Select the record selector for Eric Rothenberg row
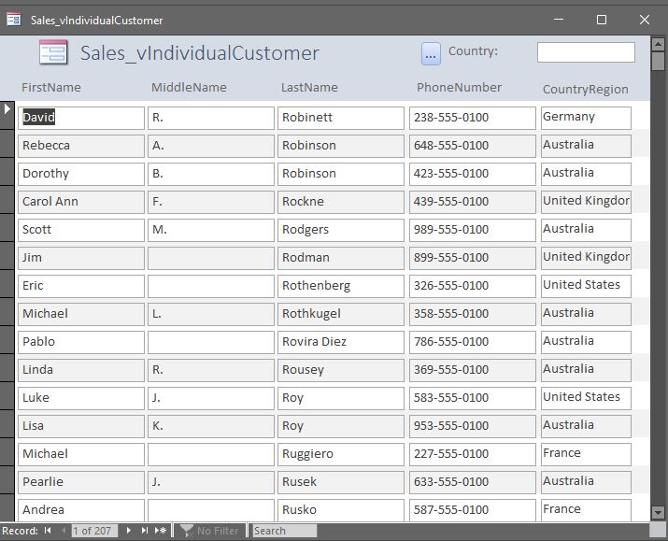 pyautogui.click(x=7, y=284)
